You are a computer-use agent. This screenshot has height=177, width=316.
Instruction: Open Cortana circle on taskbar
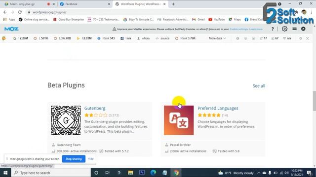coord(96,173)
